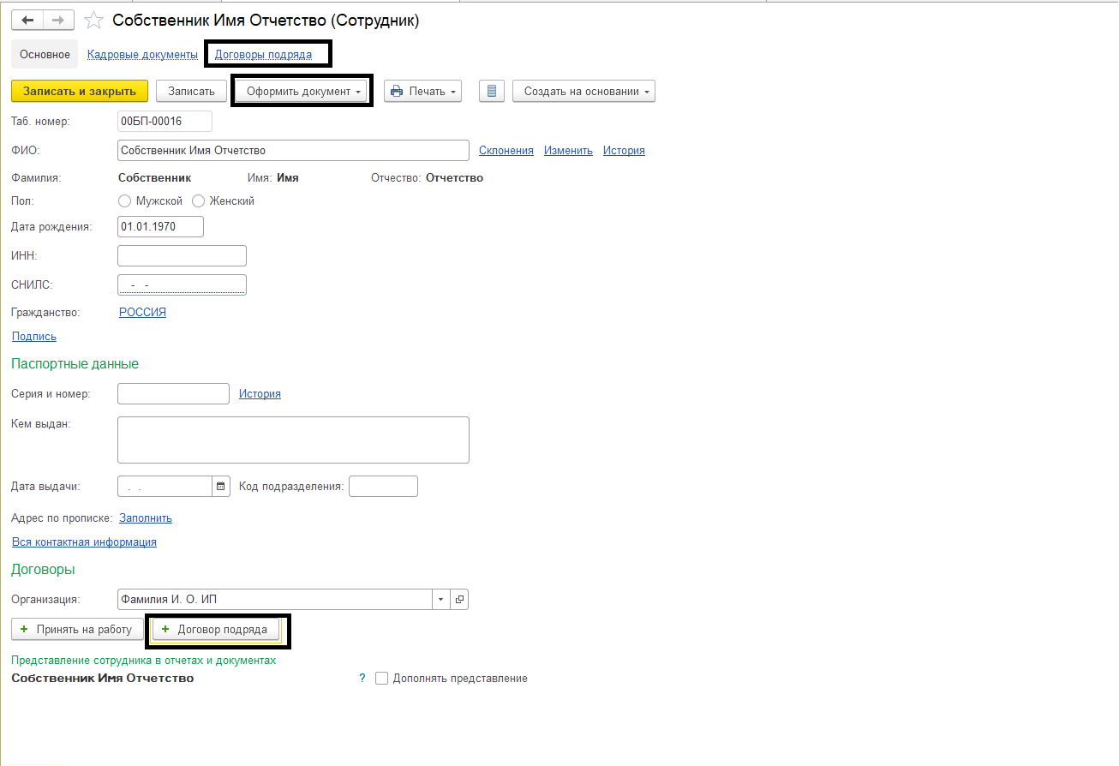Open the Кадровые документы tab
This screenshot has height=766, width=1119.
pyautogui.click(x=142, y=55)
